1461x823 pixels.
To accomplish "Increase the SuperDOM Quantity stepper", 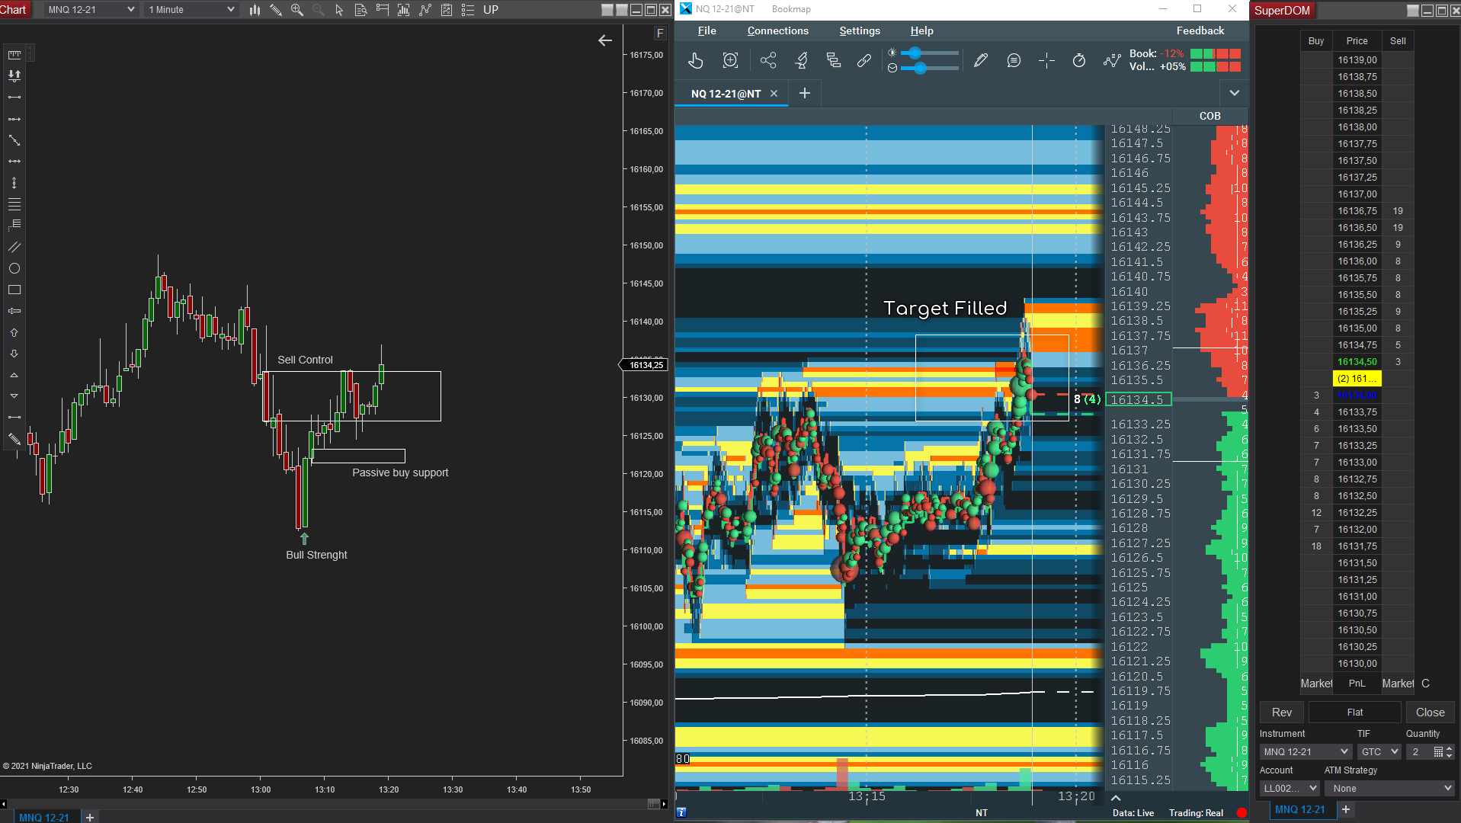I will tap(1450, 749).
